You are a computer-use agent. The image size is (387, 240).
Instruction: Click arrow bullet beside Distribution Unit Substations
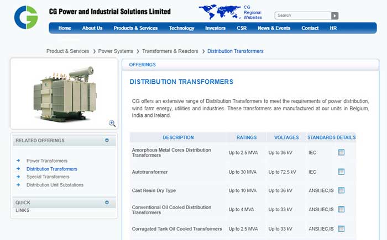tap(18, 185)
